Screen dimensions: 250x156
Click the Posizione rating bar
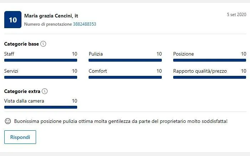(210, 60)
